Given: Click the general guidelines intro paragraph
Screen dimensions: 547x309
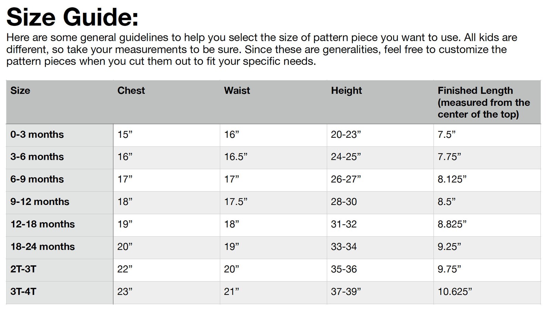Looking at the screenshot, I should pos(262,49).
